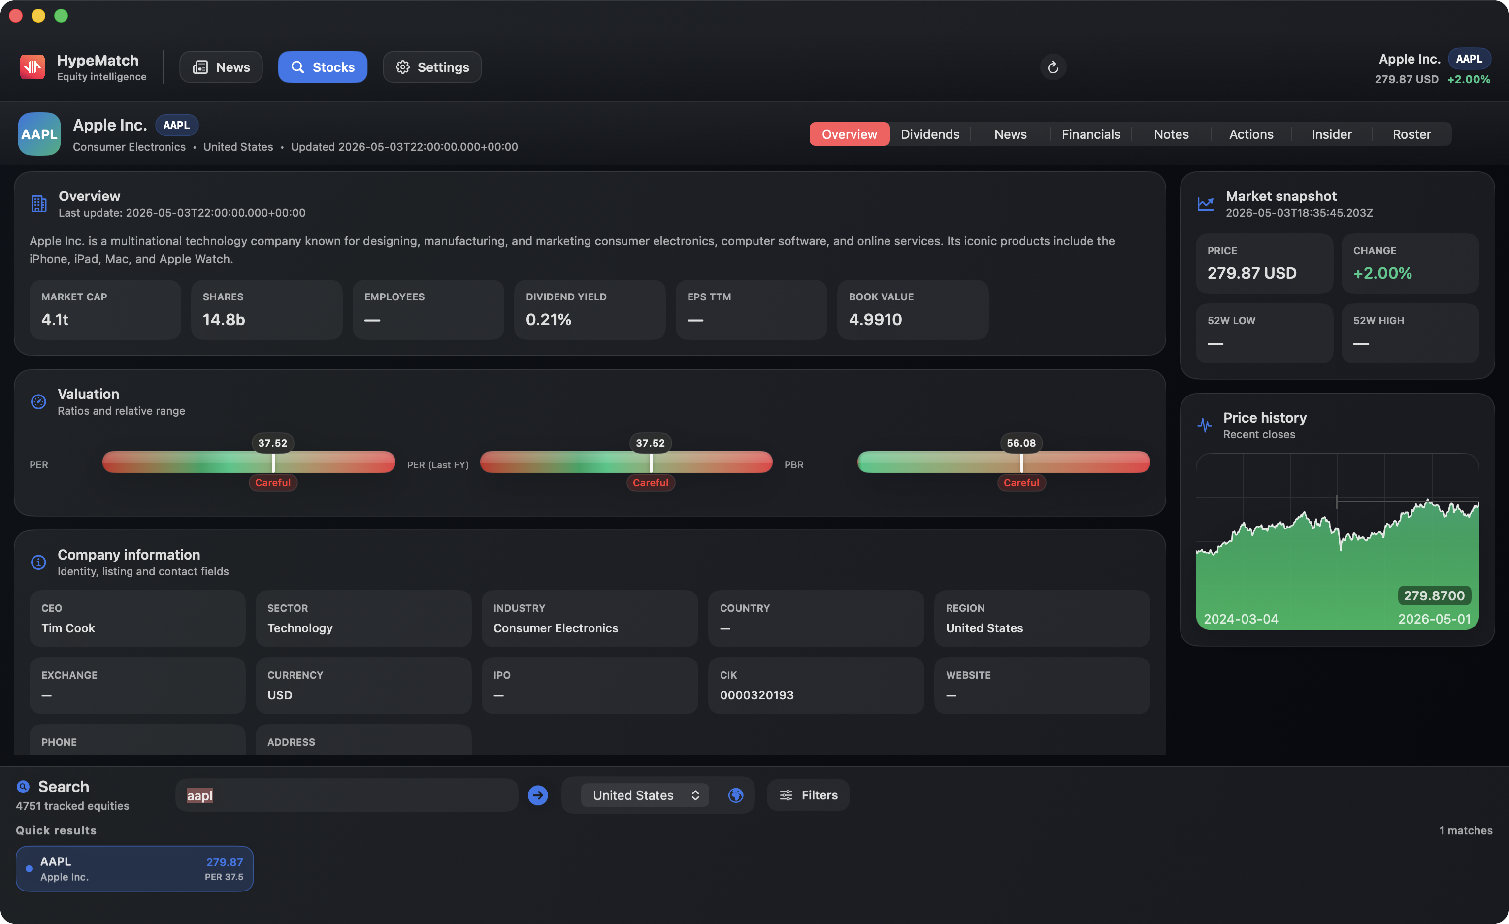Click the 52W Low card
This screenshot has height=924, width=1509.
(x=1264, y=333)
